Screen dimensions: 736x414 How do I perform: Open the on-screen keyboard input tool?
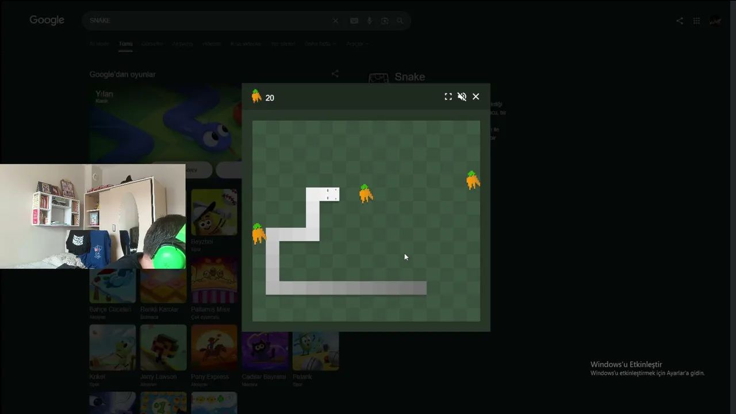(354, 21)
